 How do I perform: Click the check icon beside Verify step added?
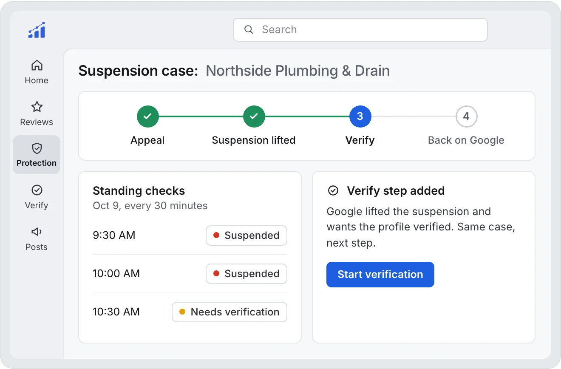[x=333, y=191]
